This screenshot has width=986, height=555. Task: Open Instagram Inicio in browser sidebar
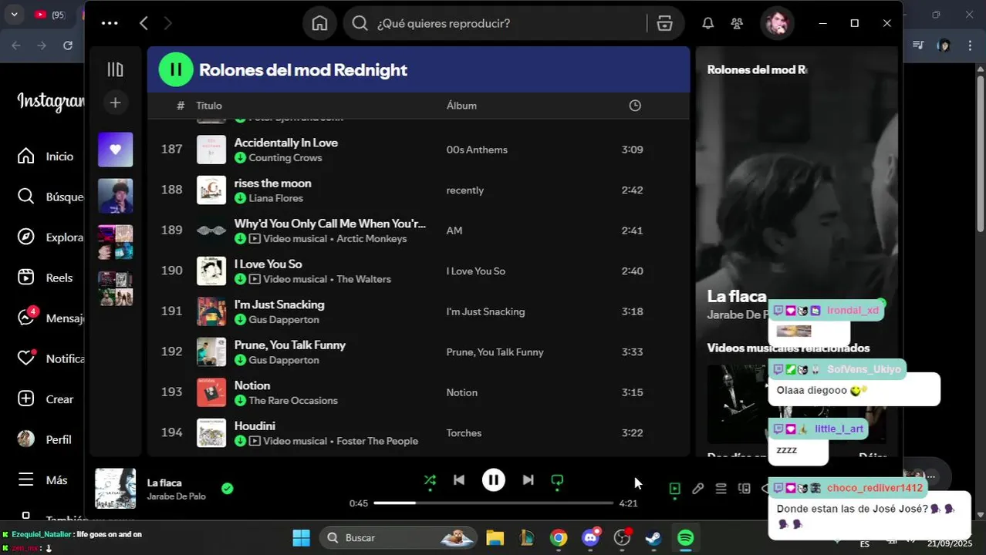(46, 156)
